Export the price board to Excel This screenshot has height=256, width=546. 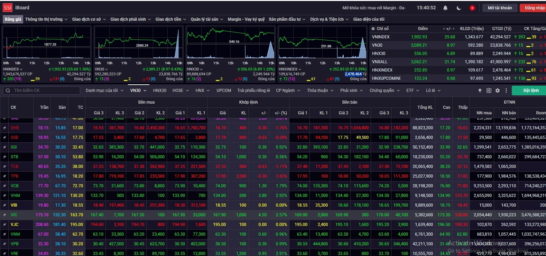489,91
